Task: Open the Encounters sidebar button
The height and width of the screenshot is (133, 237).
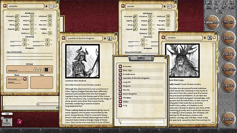Action: pyautogui.click(x=228, y=70)
